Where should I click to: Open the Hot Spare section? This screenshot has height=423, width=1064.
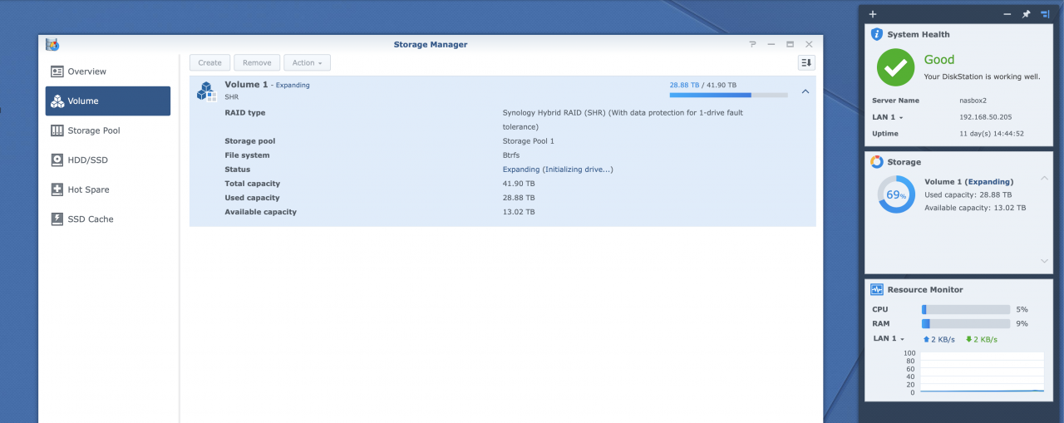click(108, 189)
